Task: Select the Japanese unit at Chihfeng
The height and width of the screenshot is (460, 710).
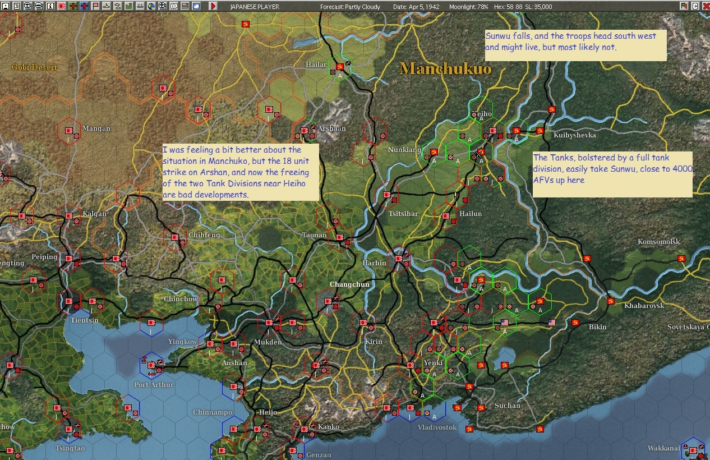Action: (175, 238)
